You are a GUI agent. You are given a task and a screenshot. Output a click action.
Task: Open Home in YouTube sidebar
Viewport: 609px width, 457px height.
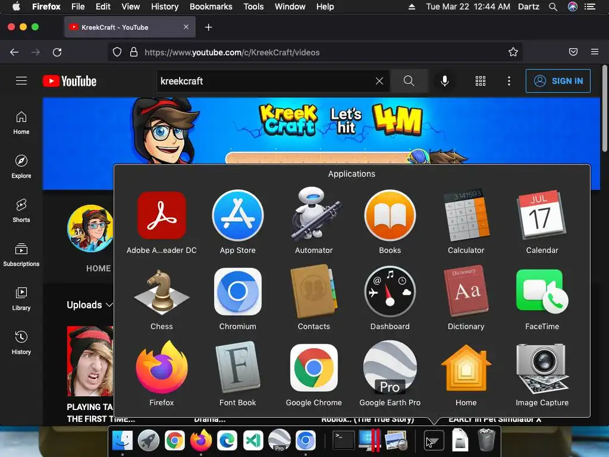click(x=21, y=123)
